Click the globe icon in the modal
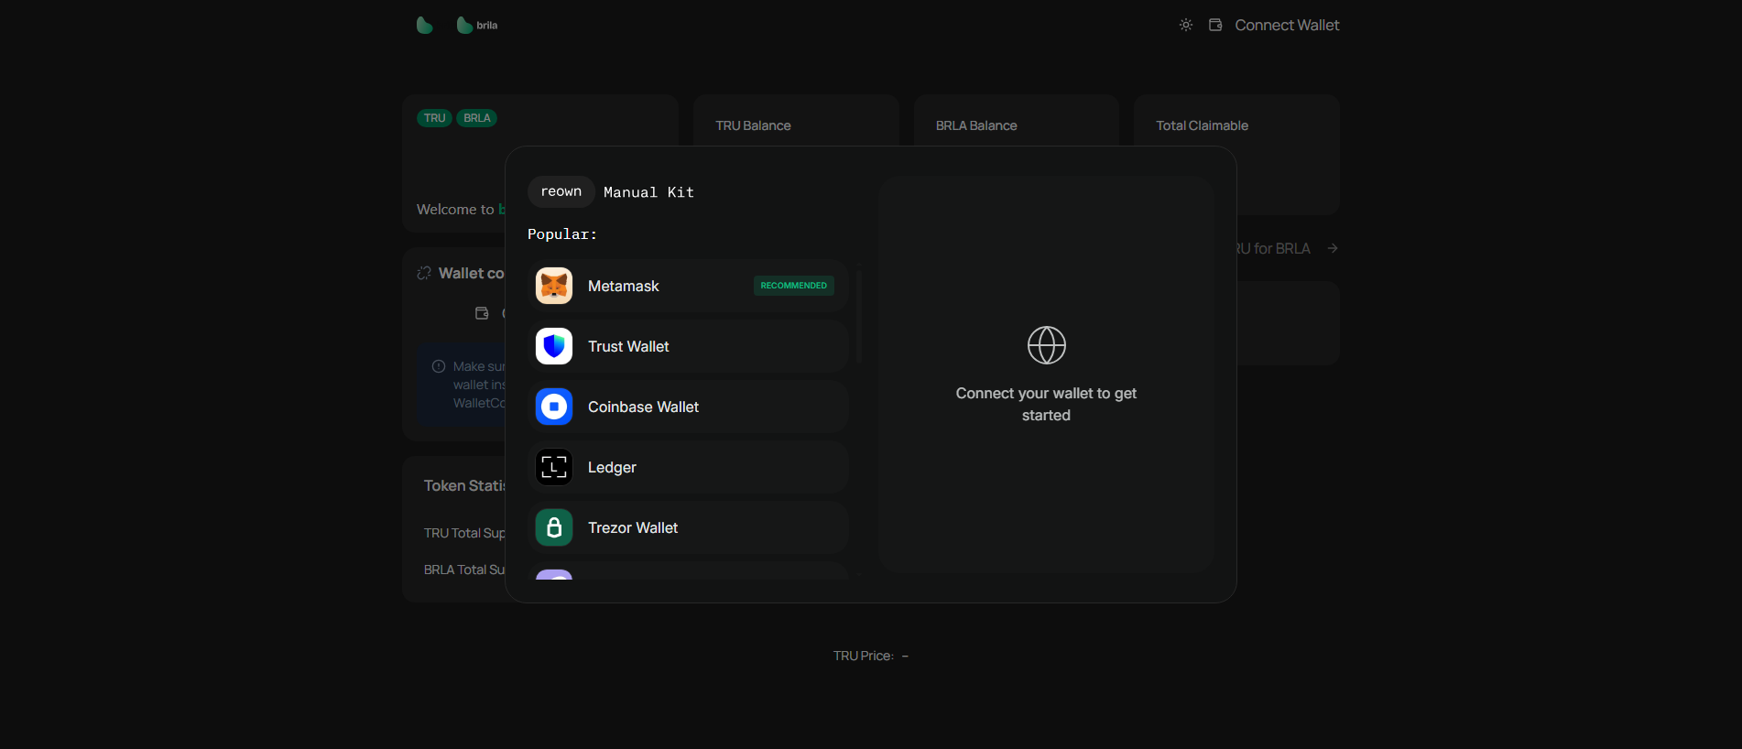 tap(1047, 345)
